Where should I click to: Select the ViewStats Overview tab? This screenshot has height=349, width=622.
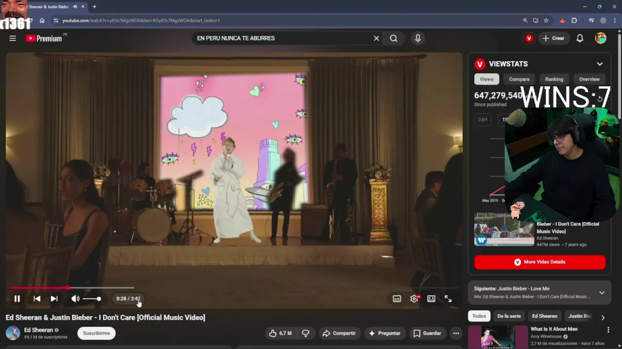click(x=589, y=79)
